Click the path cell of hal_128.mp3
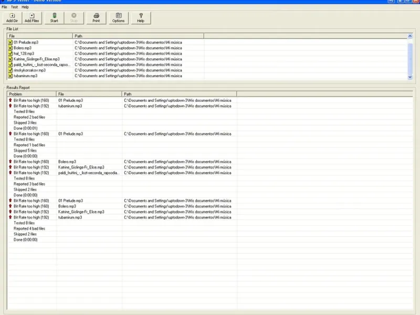 tap(128, 54)
